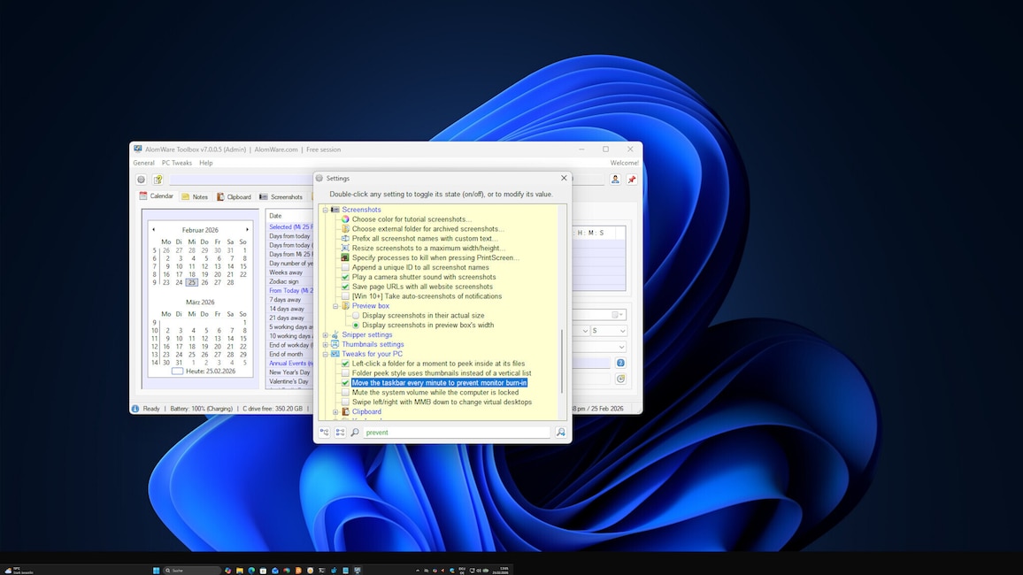Expand the Thumbnails settings node
The height and width of the screenshot is (575, 1023).
click(325, 344)
